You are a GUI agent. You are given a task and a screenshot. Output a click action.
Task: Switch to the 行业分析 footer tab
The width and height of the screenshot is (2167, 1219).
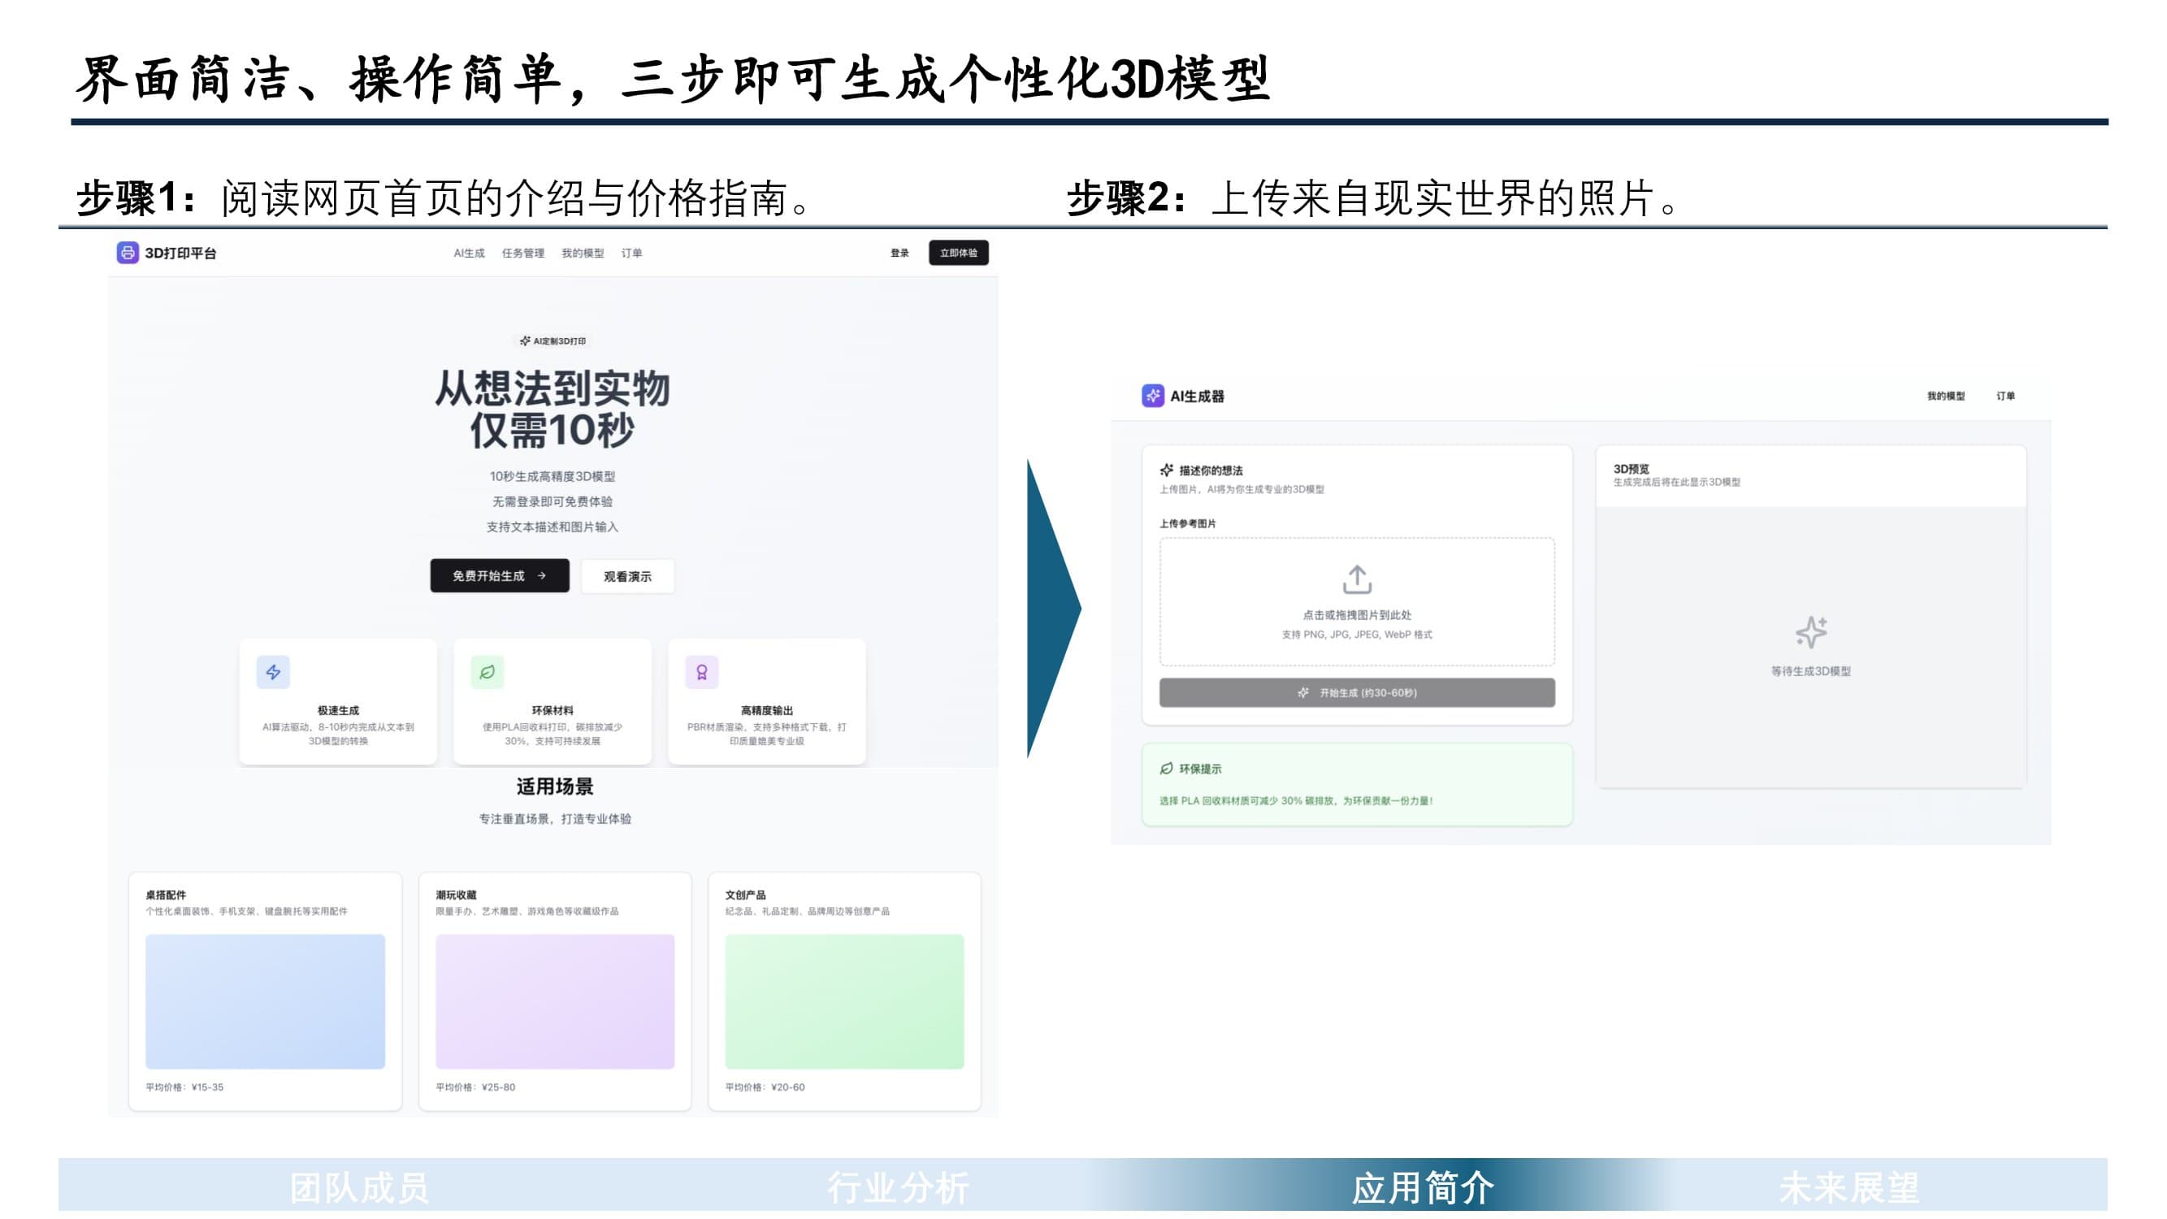(x=899, y=1188)
